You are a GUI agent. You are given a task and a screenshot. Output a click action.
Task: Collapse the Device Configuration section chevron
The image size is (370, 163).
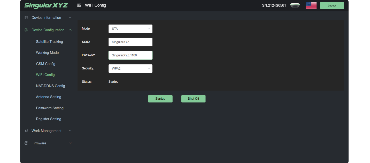70,30
